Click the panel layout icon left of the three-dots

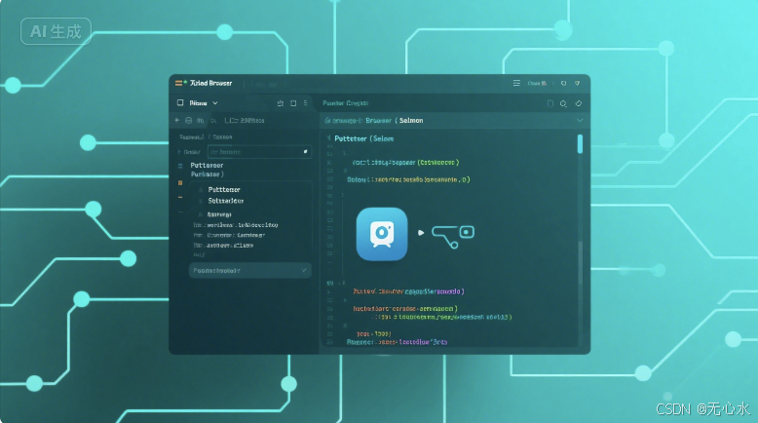pyautogui.click(x=293, y=103)
